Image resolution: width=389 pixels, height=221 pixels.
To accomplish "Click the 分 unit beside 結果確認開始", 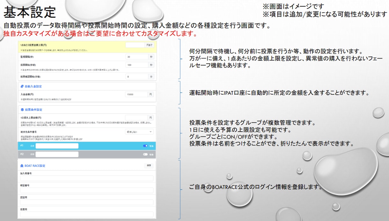I will pyautogui.click(x=151, y=77).
